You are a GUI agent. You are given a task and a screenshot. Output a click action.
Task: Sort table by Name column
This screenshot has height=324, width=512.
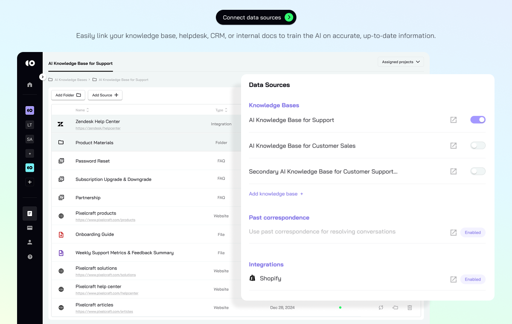pyautogui.click(x=82, y=110)
